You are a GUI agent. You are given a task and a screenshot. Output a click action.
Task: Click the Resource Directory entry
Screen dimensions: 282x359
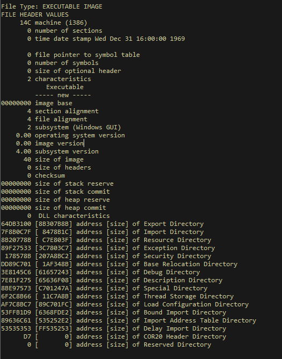click(x=106, y=240)
